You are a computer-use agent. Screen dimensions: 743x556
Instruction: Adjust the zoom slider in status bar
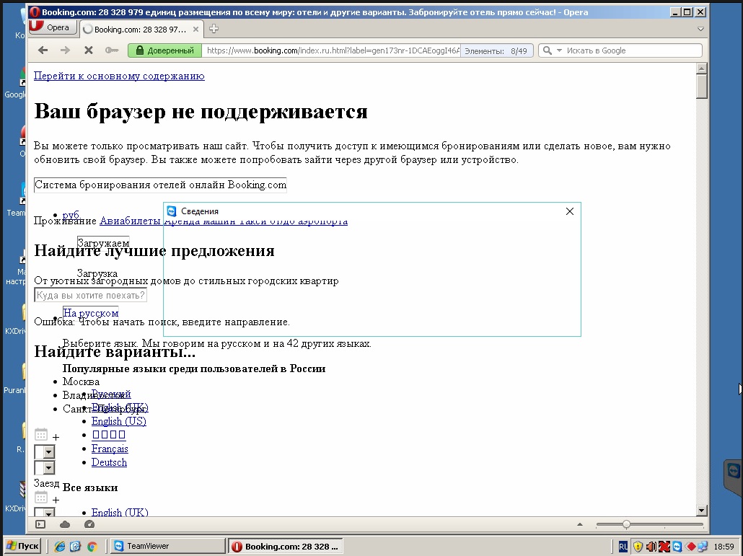tap(626, 524)
